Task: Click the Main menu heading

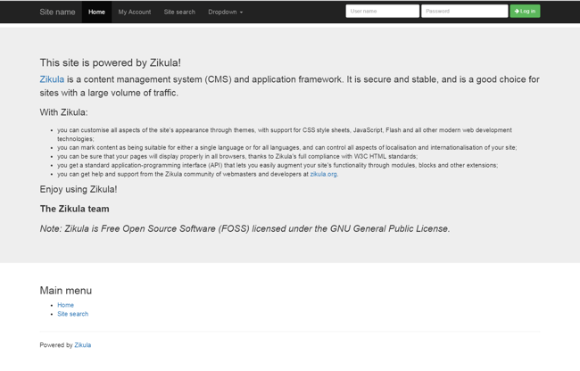Action: [66, 291]
